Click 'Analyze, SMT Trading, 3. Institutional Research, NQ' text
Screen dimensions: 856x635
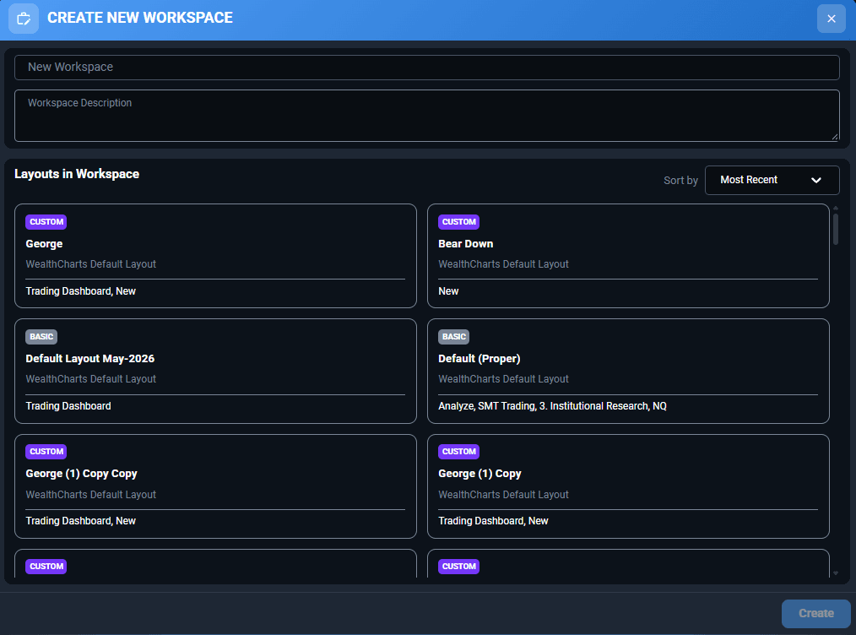click(552, 406)
